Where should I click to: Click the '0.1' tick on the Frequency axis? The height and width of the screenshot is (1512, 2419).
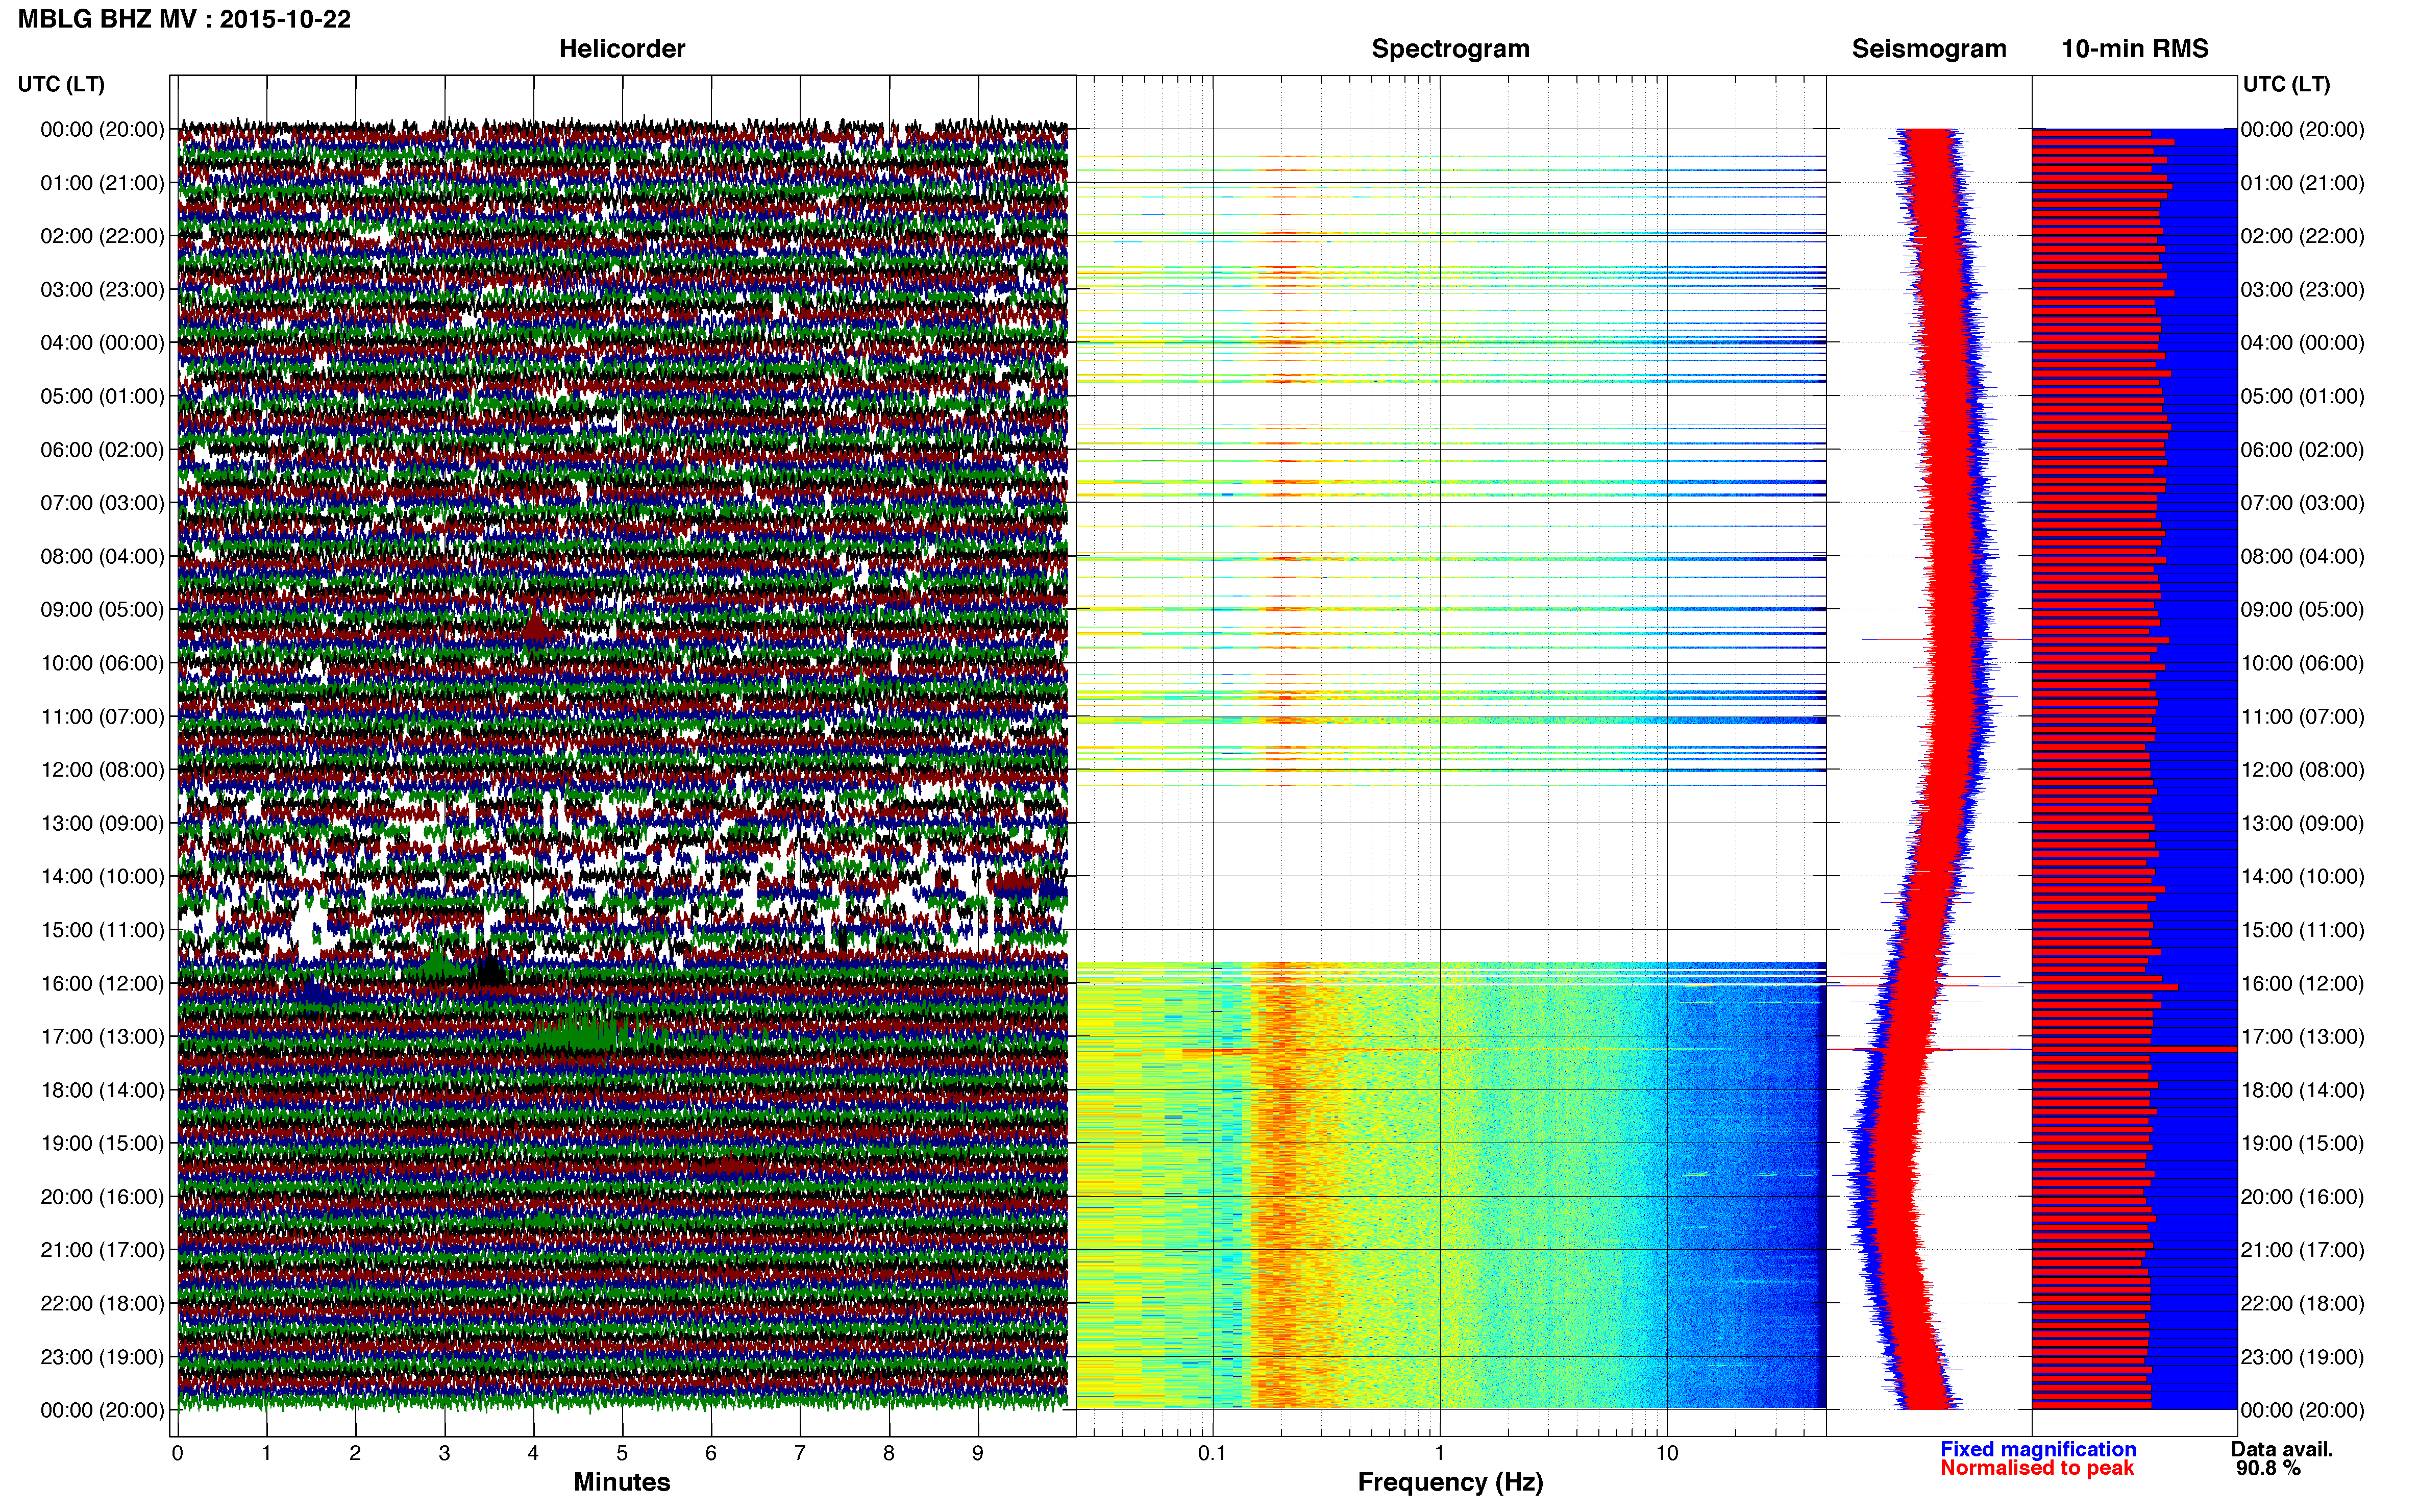pos(1212,1453)
